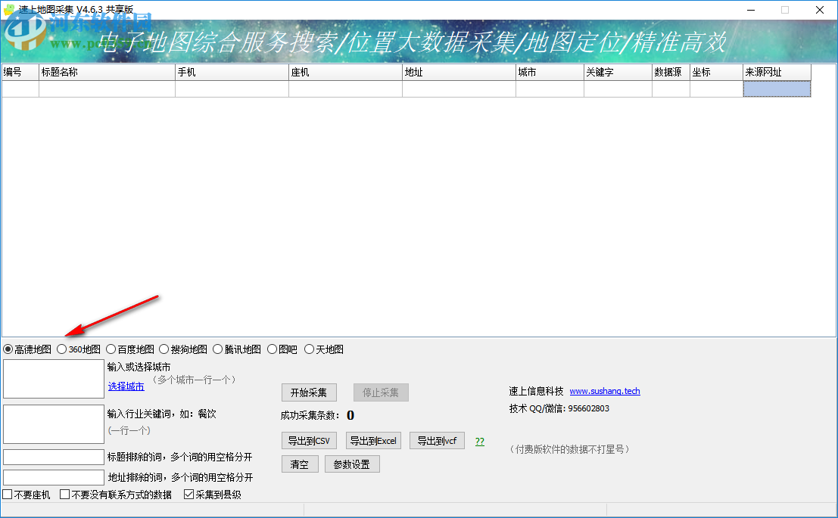Export collected data to CSV
Screen dimensions: 838x518
pyautogui.click(x=309, y=440)
